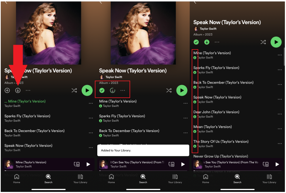286x193 pixels.
Task: Play Mine (Taylor's Version) on middle screen
Action: click(118, 101)
